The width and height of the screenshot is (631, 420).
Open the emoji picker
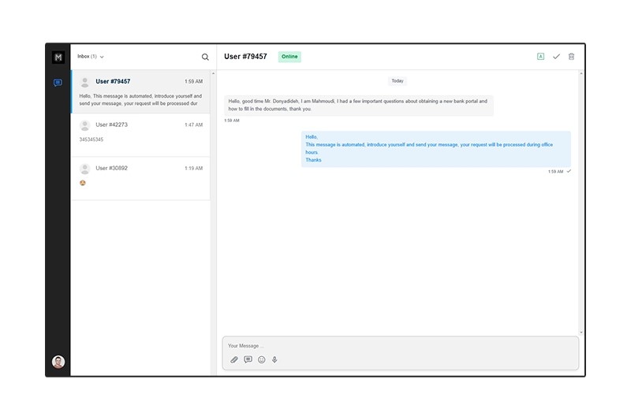pyautogui.click(x=262, y=359)
